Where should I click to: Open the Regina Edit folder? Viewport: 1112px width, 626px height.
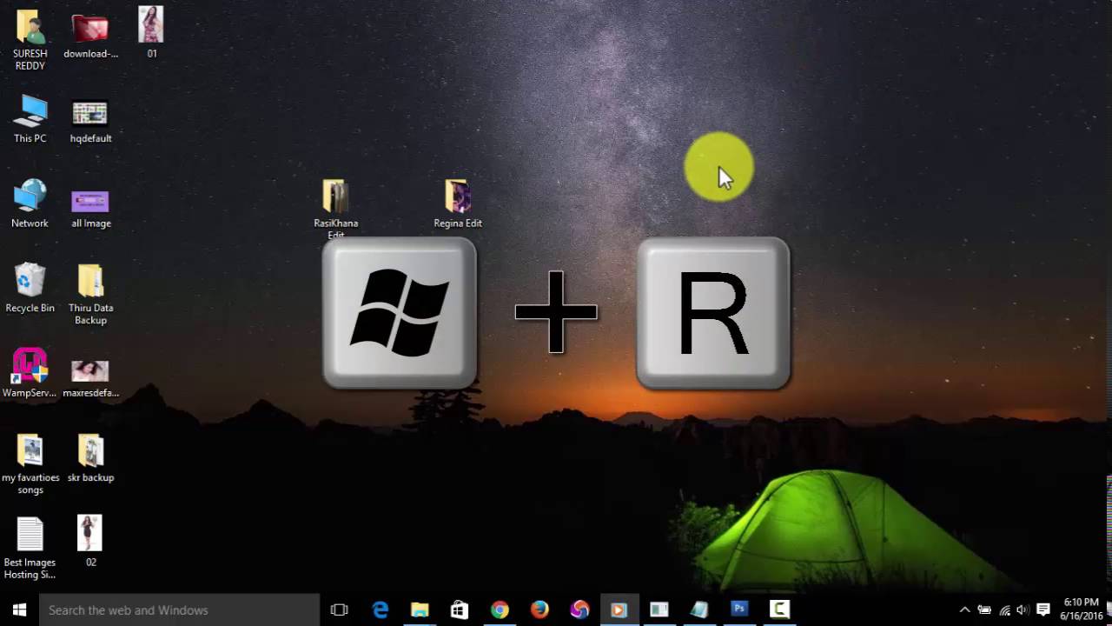(x=457, y=204)
